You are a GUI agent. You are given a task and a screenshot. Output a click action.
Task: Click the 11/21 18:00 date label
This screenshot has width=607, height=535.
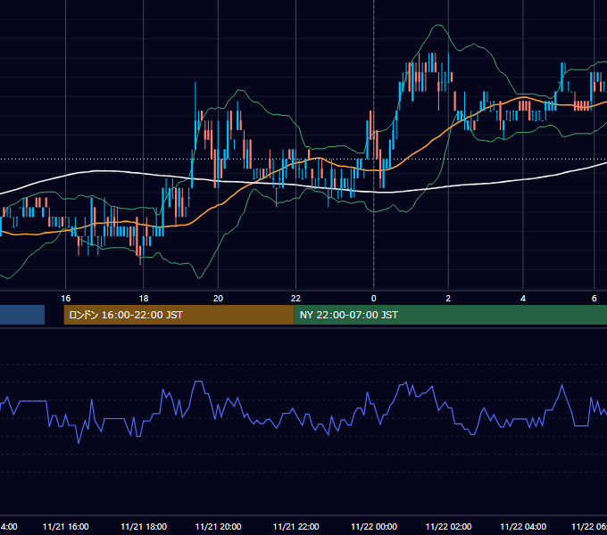(144, 527)
